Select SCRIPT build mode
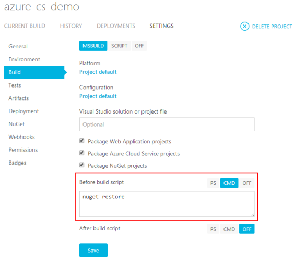Viewport: 295px width, 262px height. pyautogui.click(x=119, y=46)
